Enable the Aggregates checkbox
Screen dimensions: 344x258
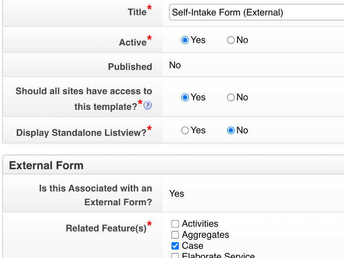pos(175,234)
